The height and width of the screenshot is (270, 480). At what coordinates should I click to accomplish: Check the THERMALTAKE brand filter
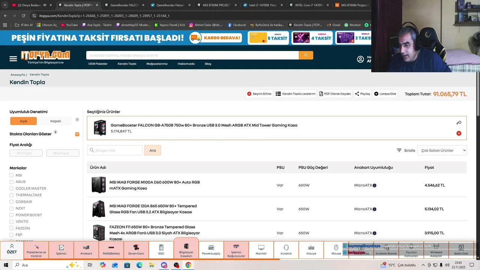pos(12,195)
